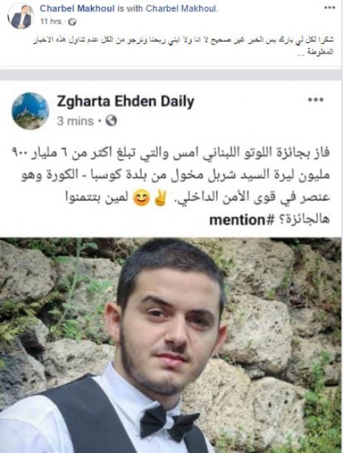Open the '11 hrs' post timestamp
The height and width of the screenshot is (453, 343).
pos(51,21)
